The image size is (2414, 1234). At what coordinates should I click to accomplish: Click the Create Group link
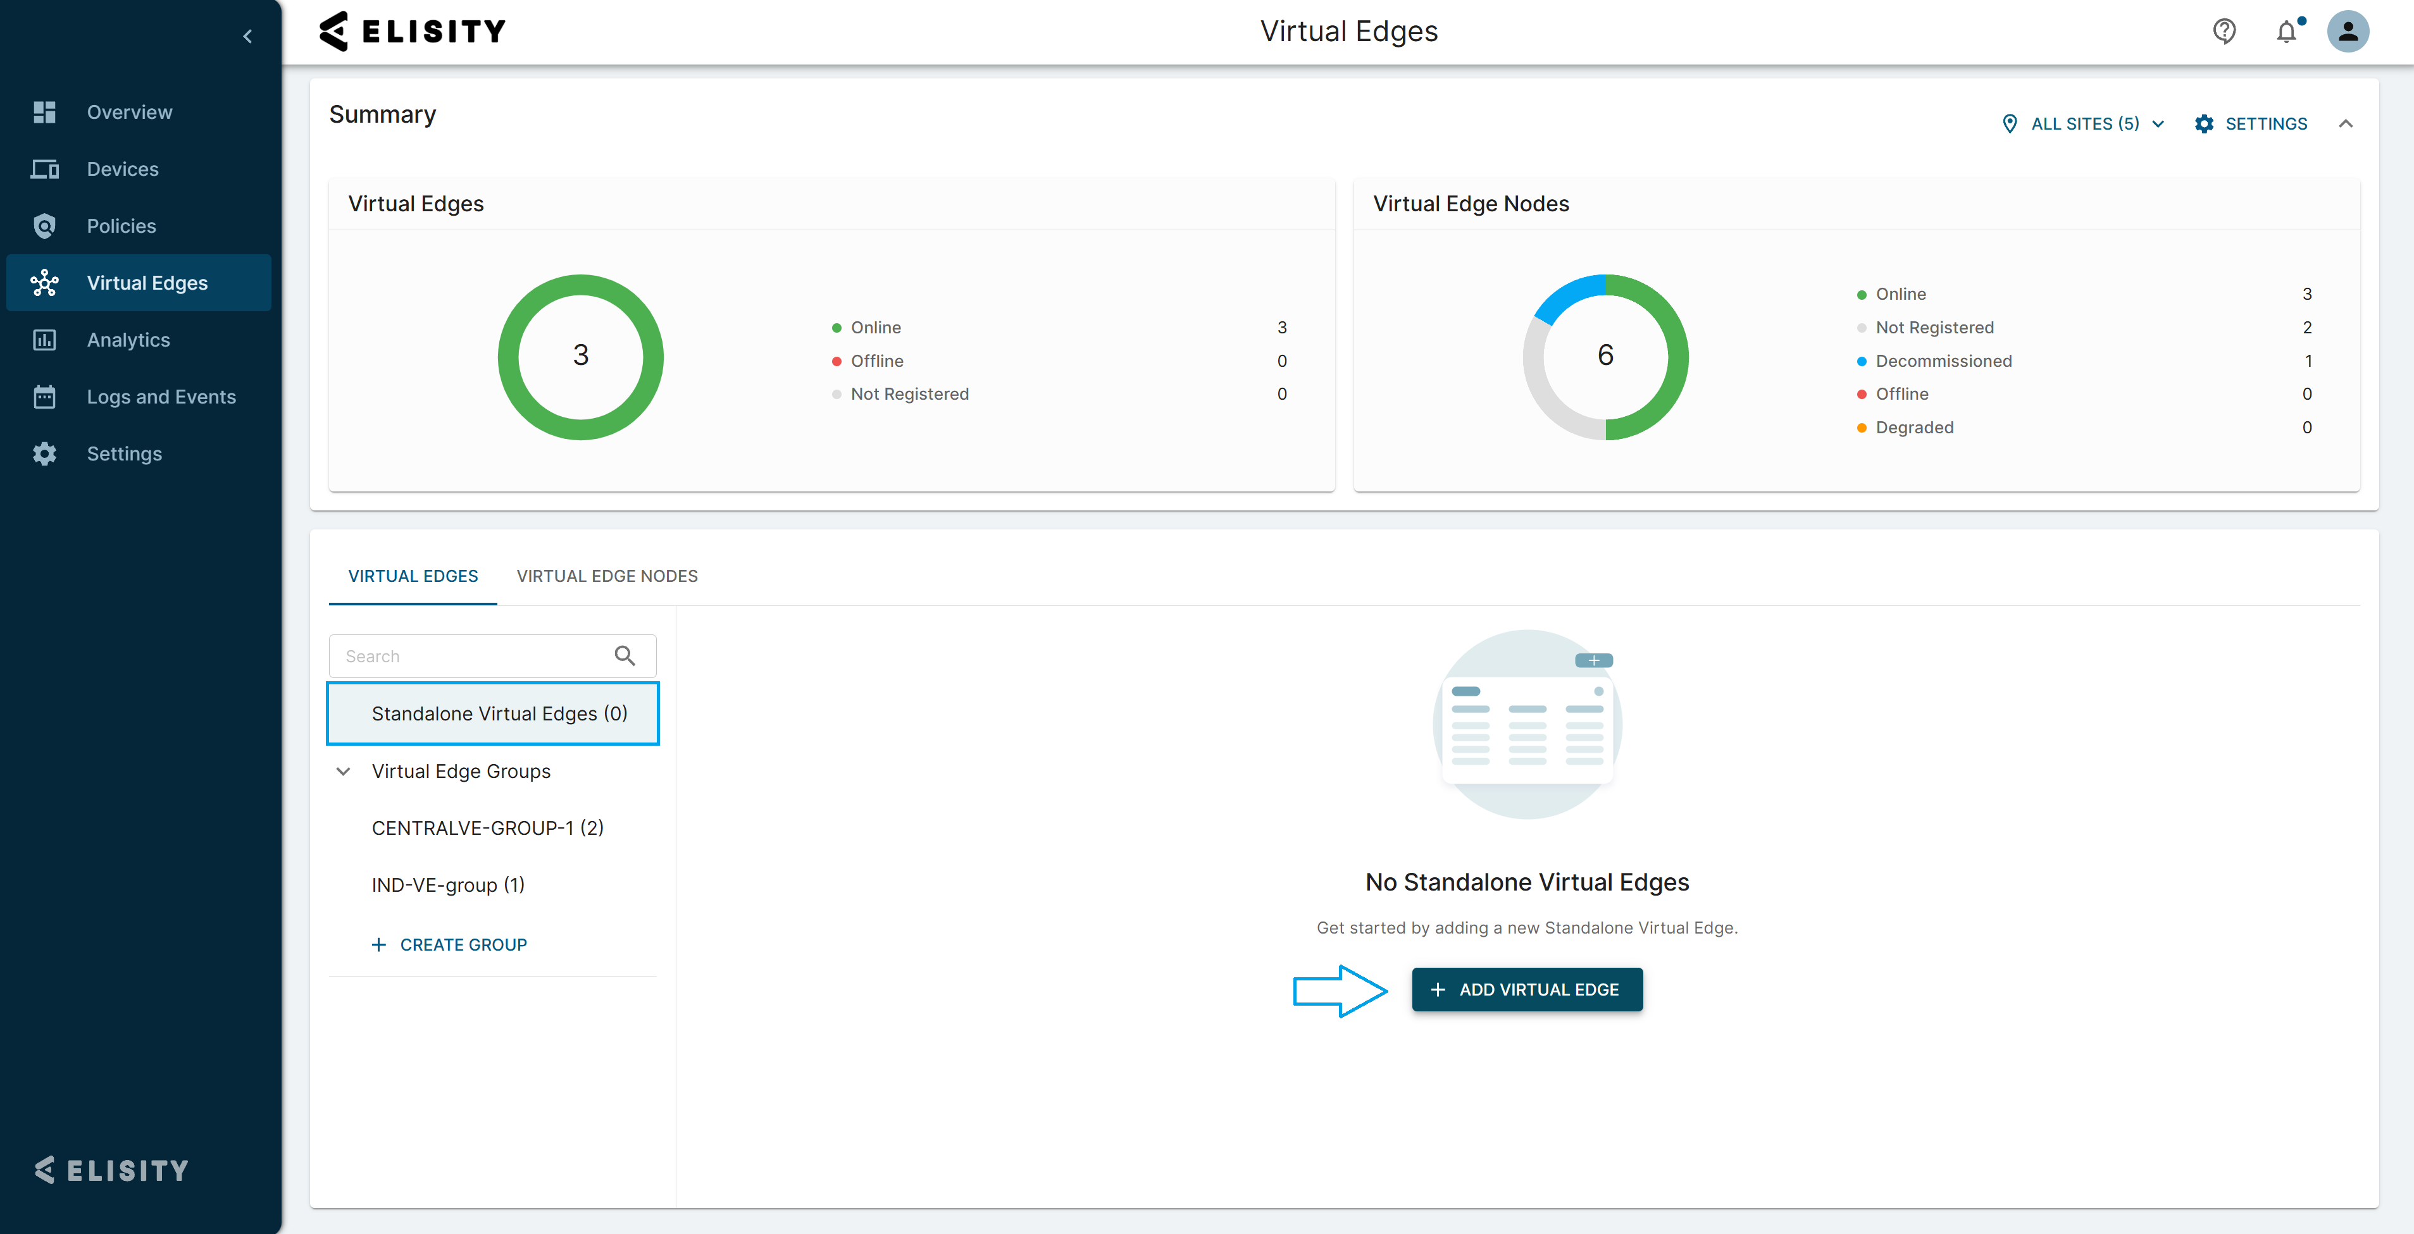(450, 944)
